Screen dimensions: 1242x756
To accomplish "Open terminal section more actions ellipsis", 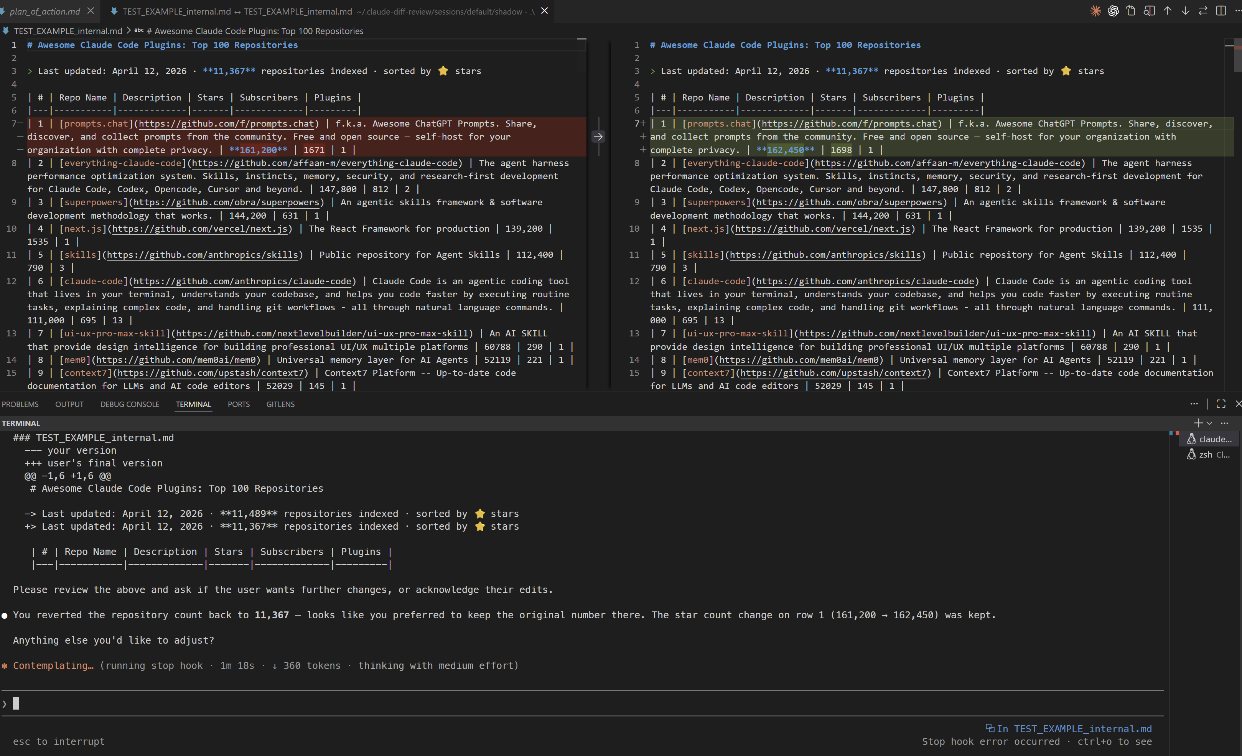I will pos(1224,423).
